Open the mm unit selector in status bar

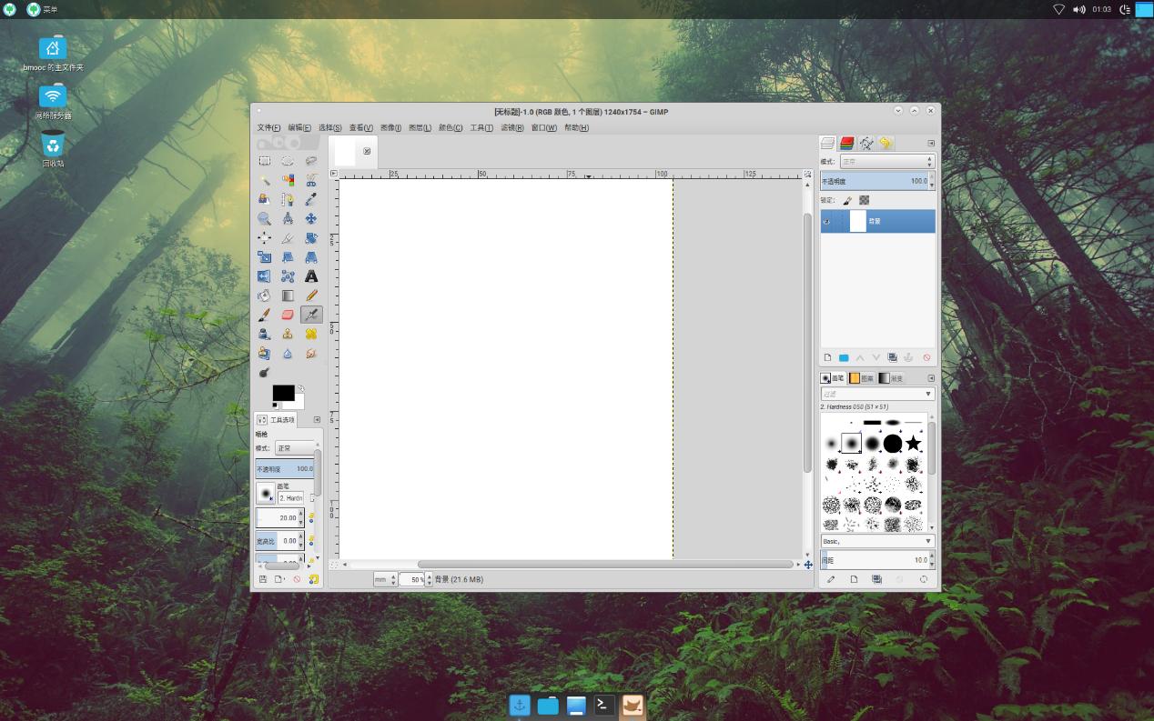386,579
